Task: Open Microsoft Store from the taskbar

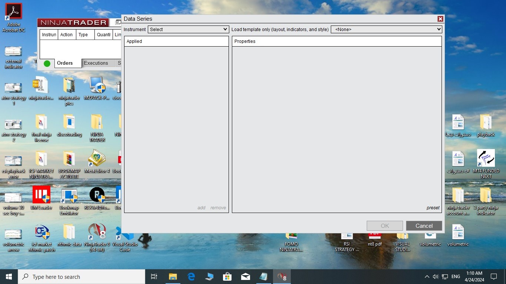Action: (x=227, y=277)
